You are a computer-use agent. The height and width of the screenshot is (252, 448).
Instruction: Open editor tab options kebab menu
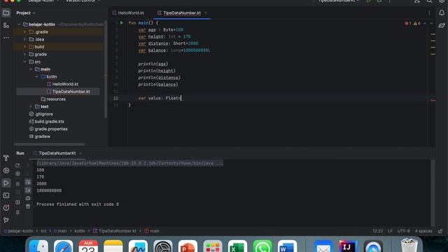(x=429, y=13)
